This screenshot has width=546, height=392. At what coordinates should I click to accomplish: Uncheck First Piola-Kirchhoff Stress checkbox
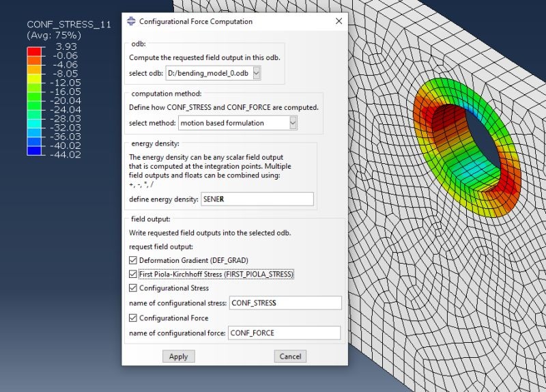(132, 275)
